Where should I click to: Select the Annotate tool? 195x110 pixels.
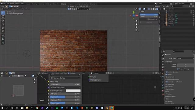3,35
